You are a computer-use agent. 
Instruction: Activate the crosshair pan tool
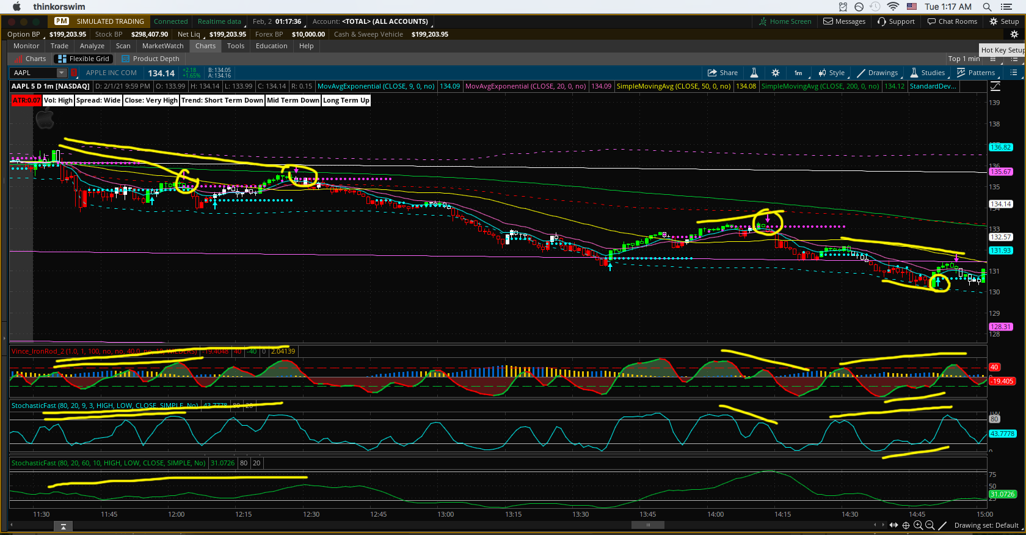pos(906,525)
